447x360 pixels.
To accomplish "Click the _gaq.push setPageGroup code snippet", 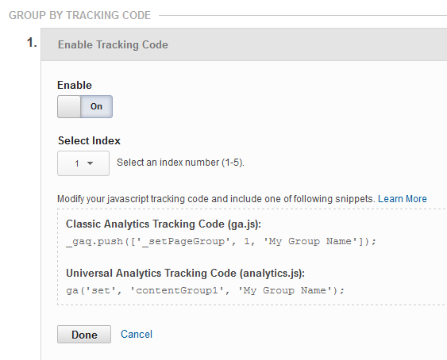I will (x=221, y=242).
